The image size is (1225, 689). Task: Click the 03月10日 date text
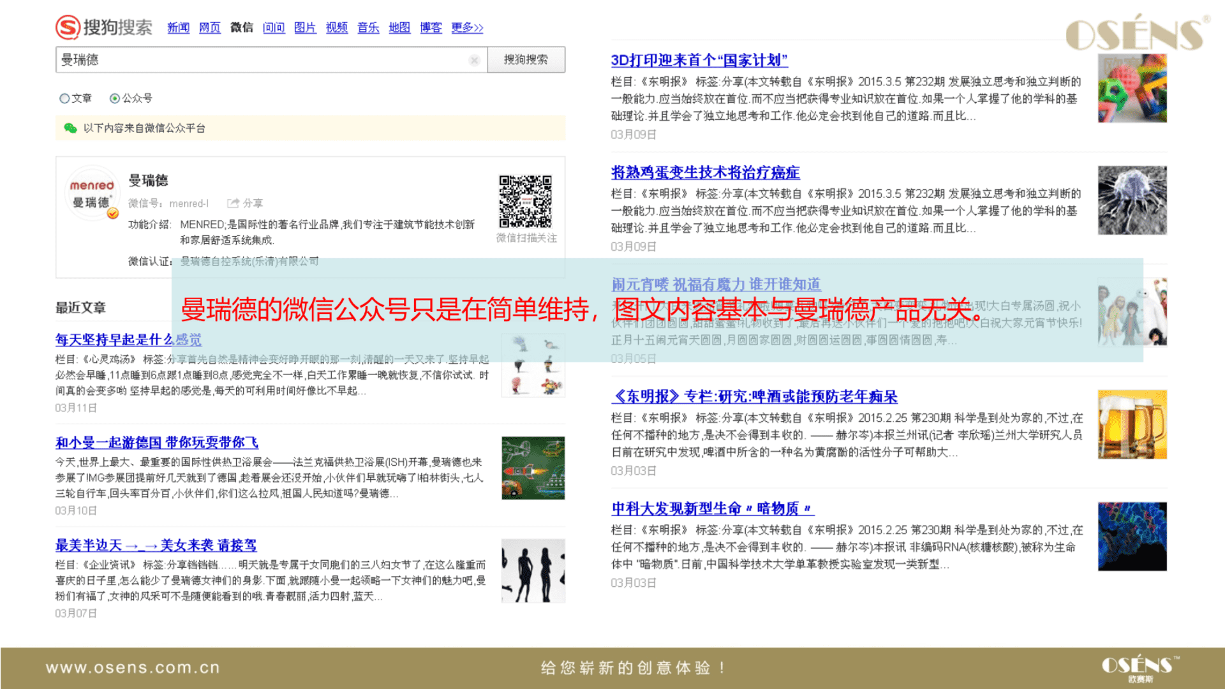76,510
